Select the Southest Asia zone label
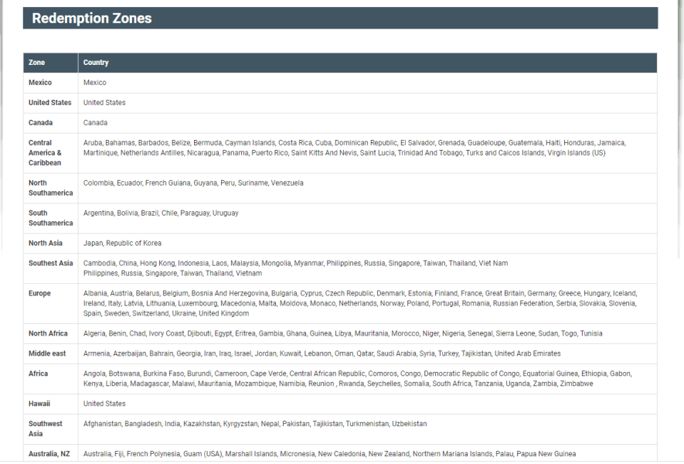684x464 pixels. click(x=50, y=263)
